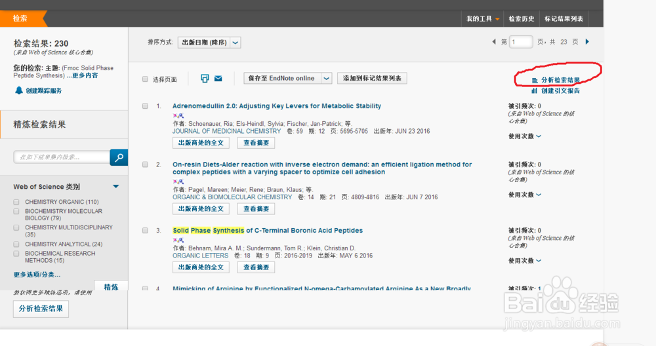Click the search within results field
The height and width of the screenshot is (346, 656).
(x=62, y=157)
